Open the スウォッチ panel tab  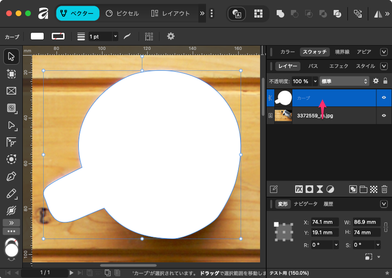point(314,52)
